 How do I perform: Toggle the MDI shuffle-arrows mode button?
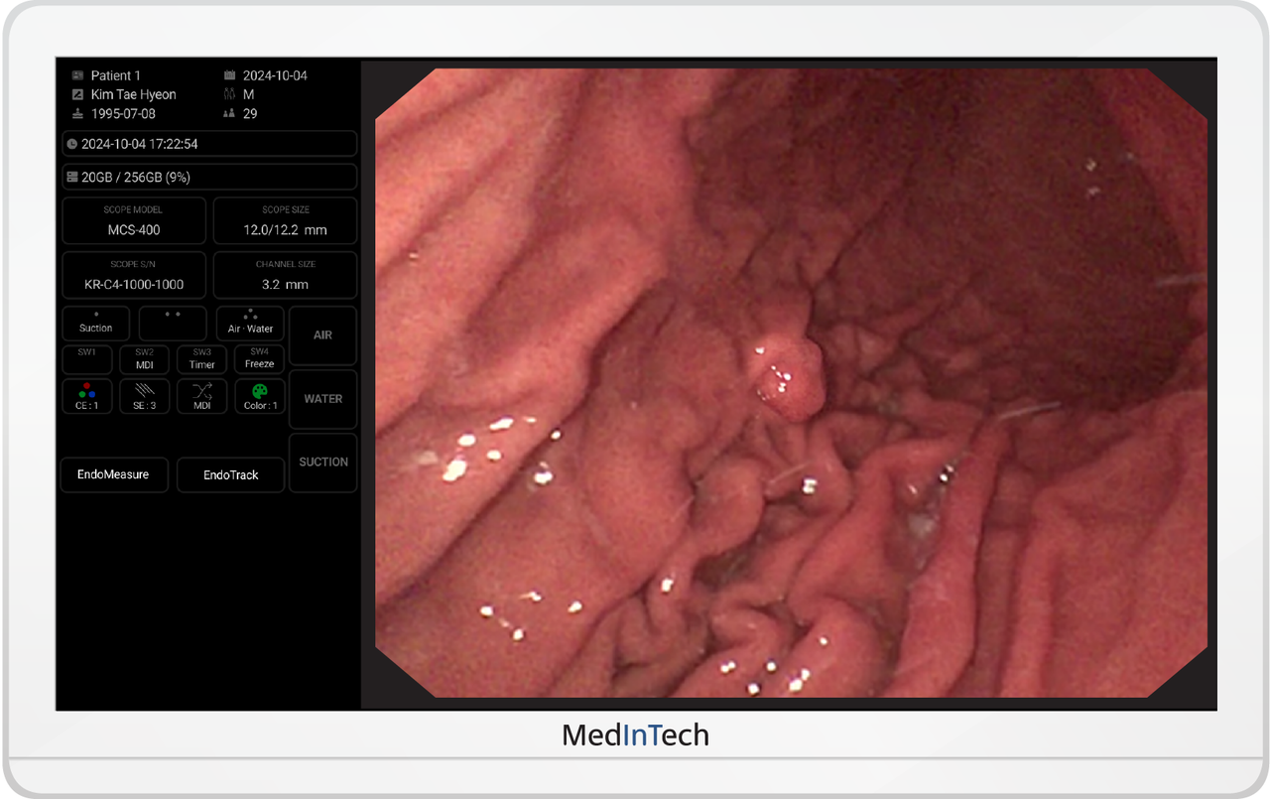[202, 396]
